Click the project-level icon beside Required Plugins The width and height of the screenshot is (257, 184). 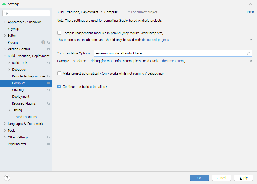click(48, 103)
